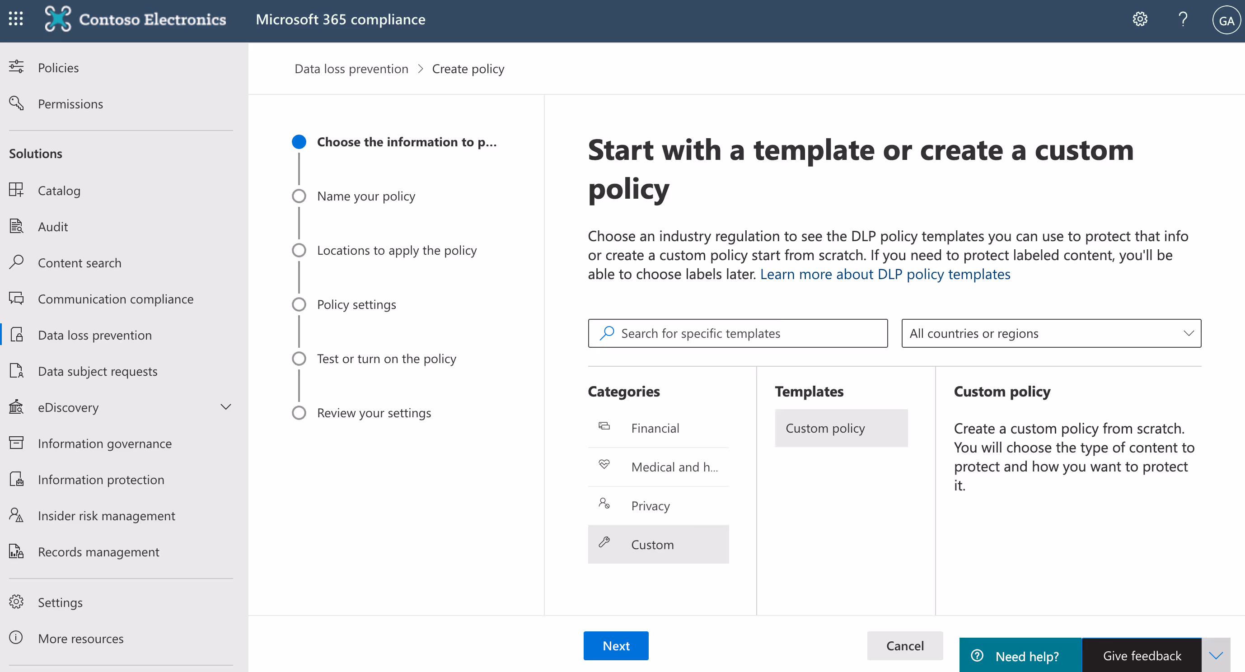Viewport: 1245px width, 672px height.
Task: Open the settings gear in header
Action: click(1140, 19)
